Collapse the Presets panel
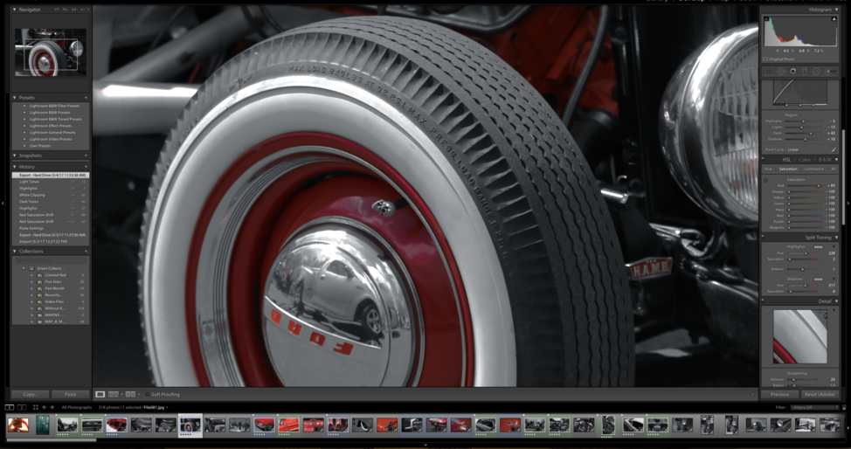Image resolution: width=851 pixels, height=449 pixels. click(15, 98)
